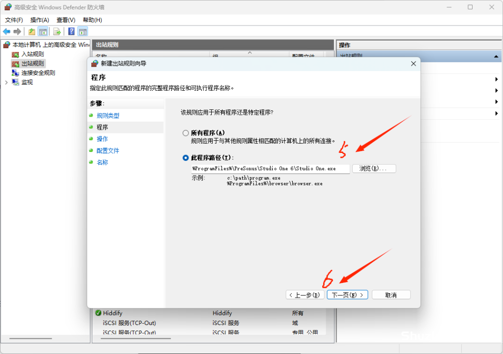503x354 pixels.
Task: Close the 新建出站规则向导 dialog
Action: 414,64
